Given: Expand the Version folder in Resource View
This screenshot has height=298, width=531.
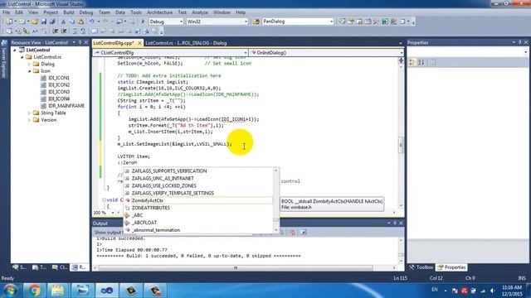Looking at the screenshot, I should pos(30,120).
